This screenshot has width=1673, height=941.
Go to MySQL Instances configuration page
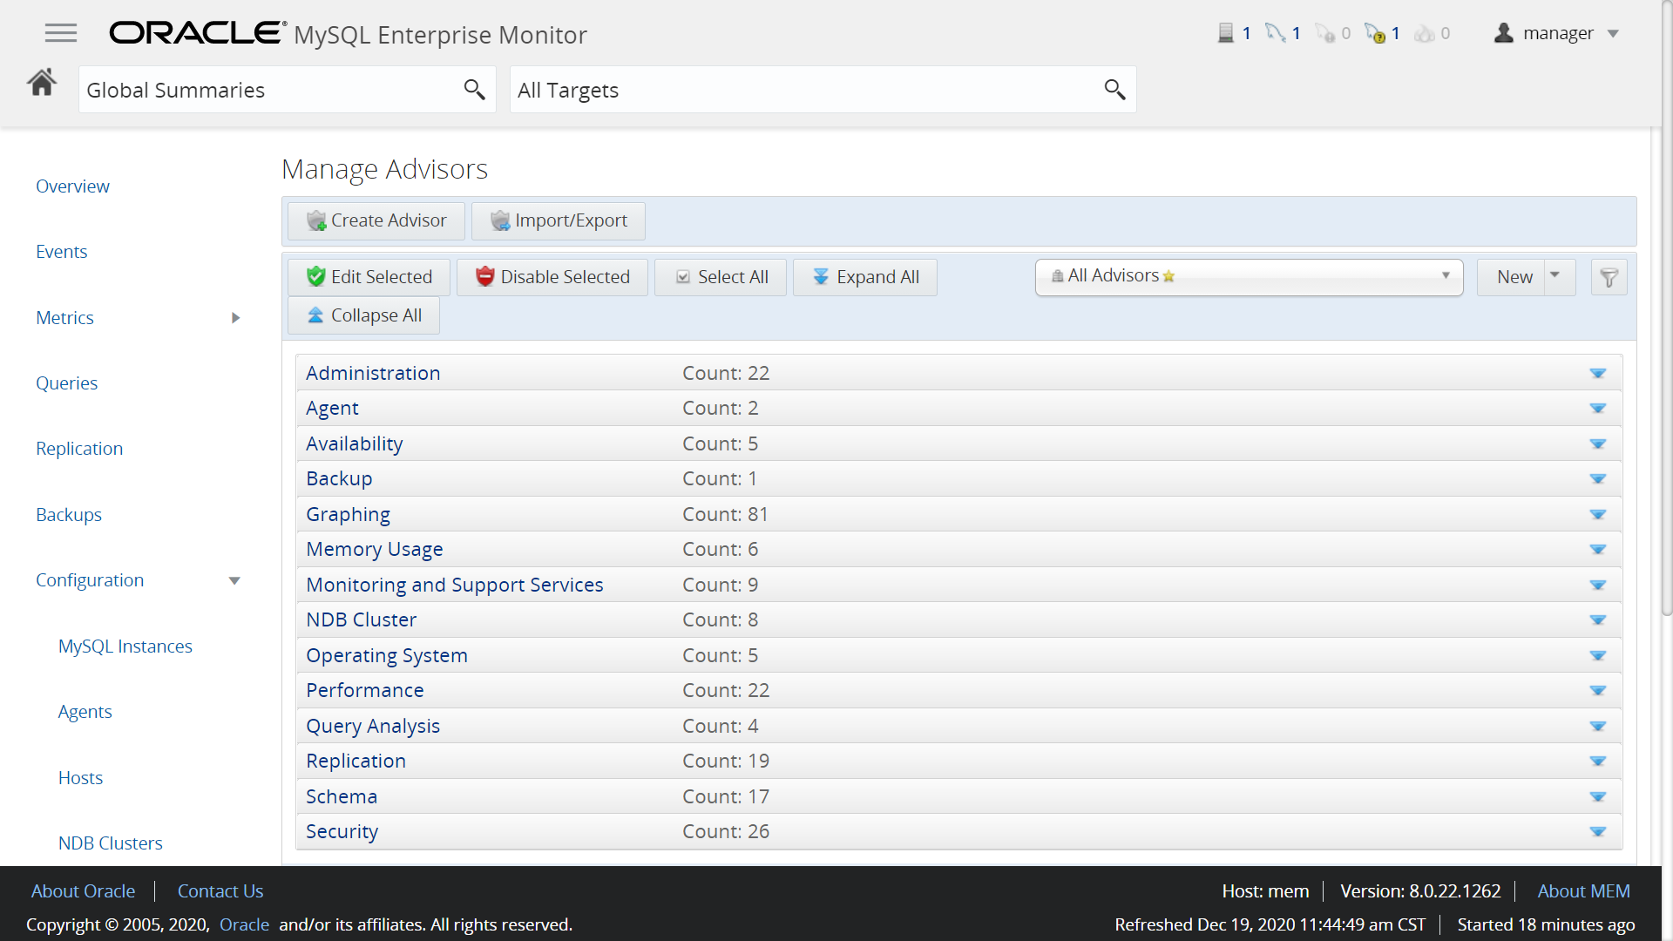[x=125, y=647]
